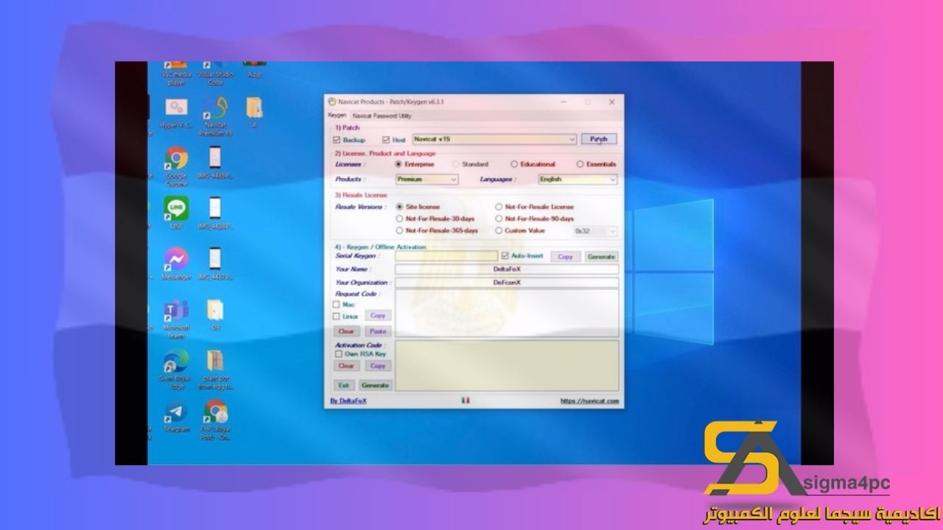The width and height of the screenshot is (943, 530).
Task: Open the Telegram desktop shortcut
Action: 176,416
